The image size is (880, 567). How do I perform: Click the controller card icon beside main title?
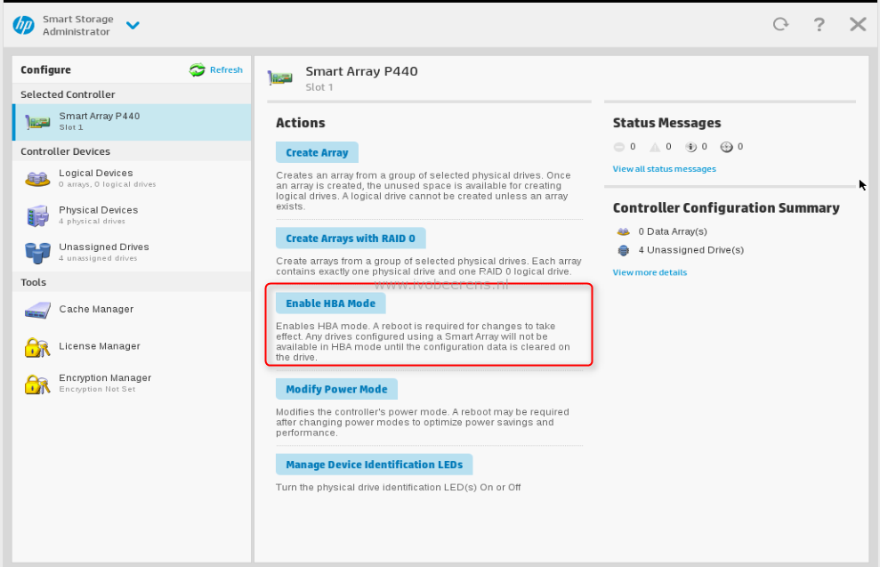280,77
